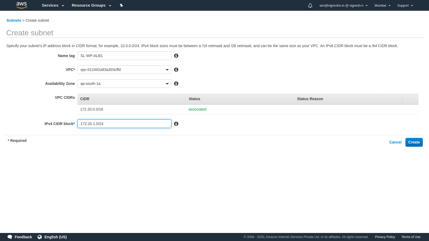Click the associated status text
The height and width of the screenshot is (241, 429).
tap(197, 109)
